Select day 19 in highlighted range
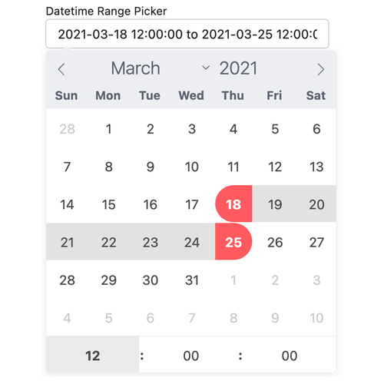Viewport: 384px width, 384px height. pyautogui.click(x=275, y=204)
